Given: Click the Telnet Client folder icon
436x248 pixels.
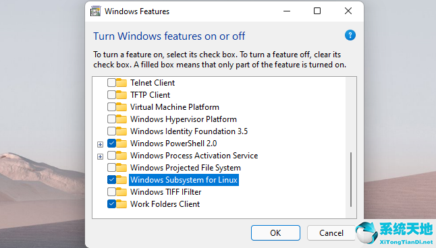Looking at the screenshot, I should pyautogui.click(x=121, y=83).
